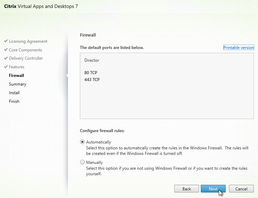
Task: Go Back to previous step
Action: 187,189
